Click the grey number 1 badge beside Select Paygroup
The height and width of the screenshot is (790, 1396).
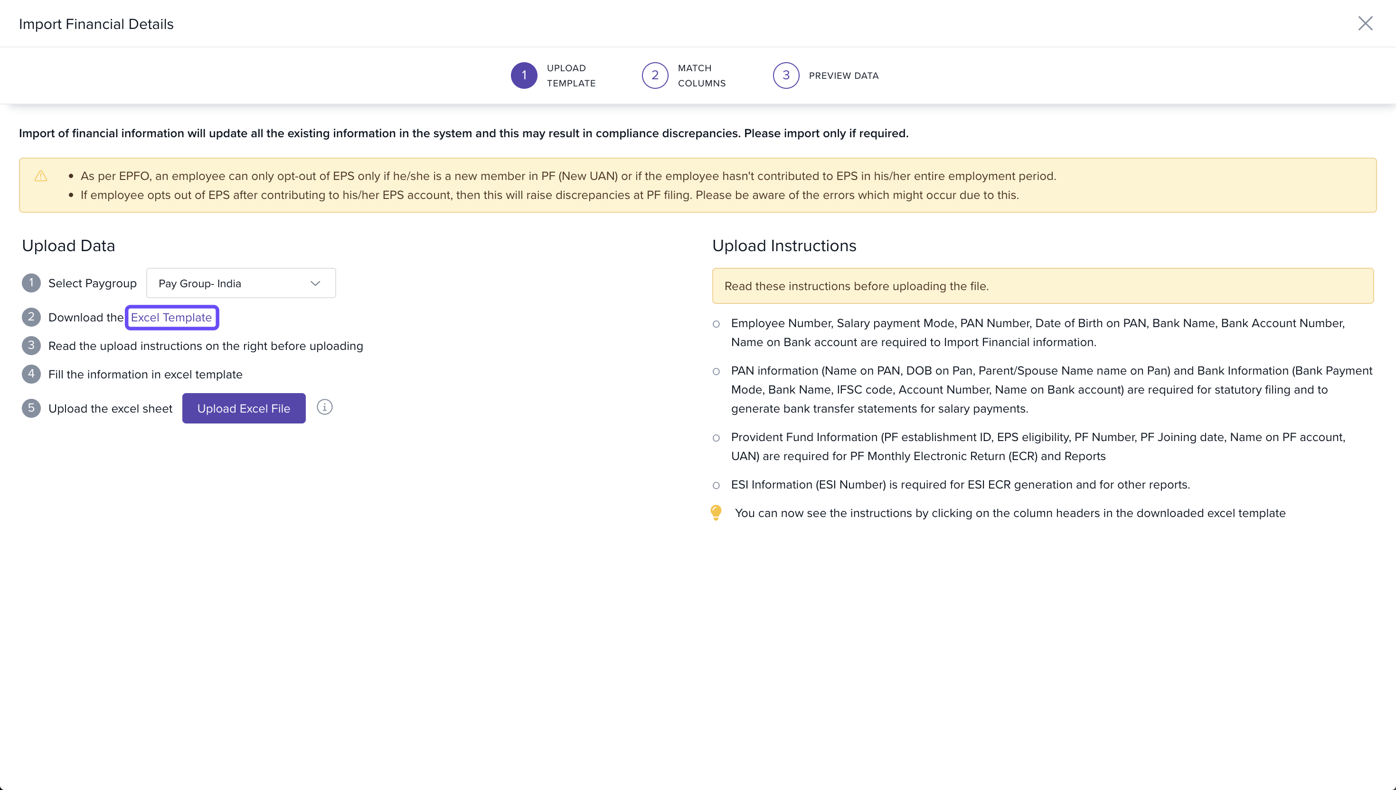[31, 282]
